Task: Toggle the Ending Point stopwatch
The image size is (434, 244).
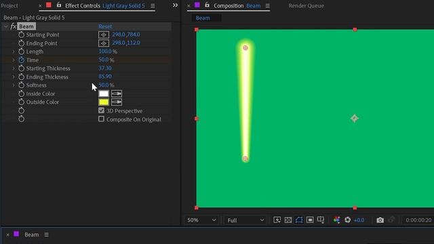Action: click(21, 43)
